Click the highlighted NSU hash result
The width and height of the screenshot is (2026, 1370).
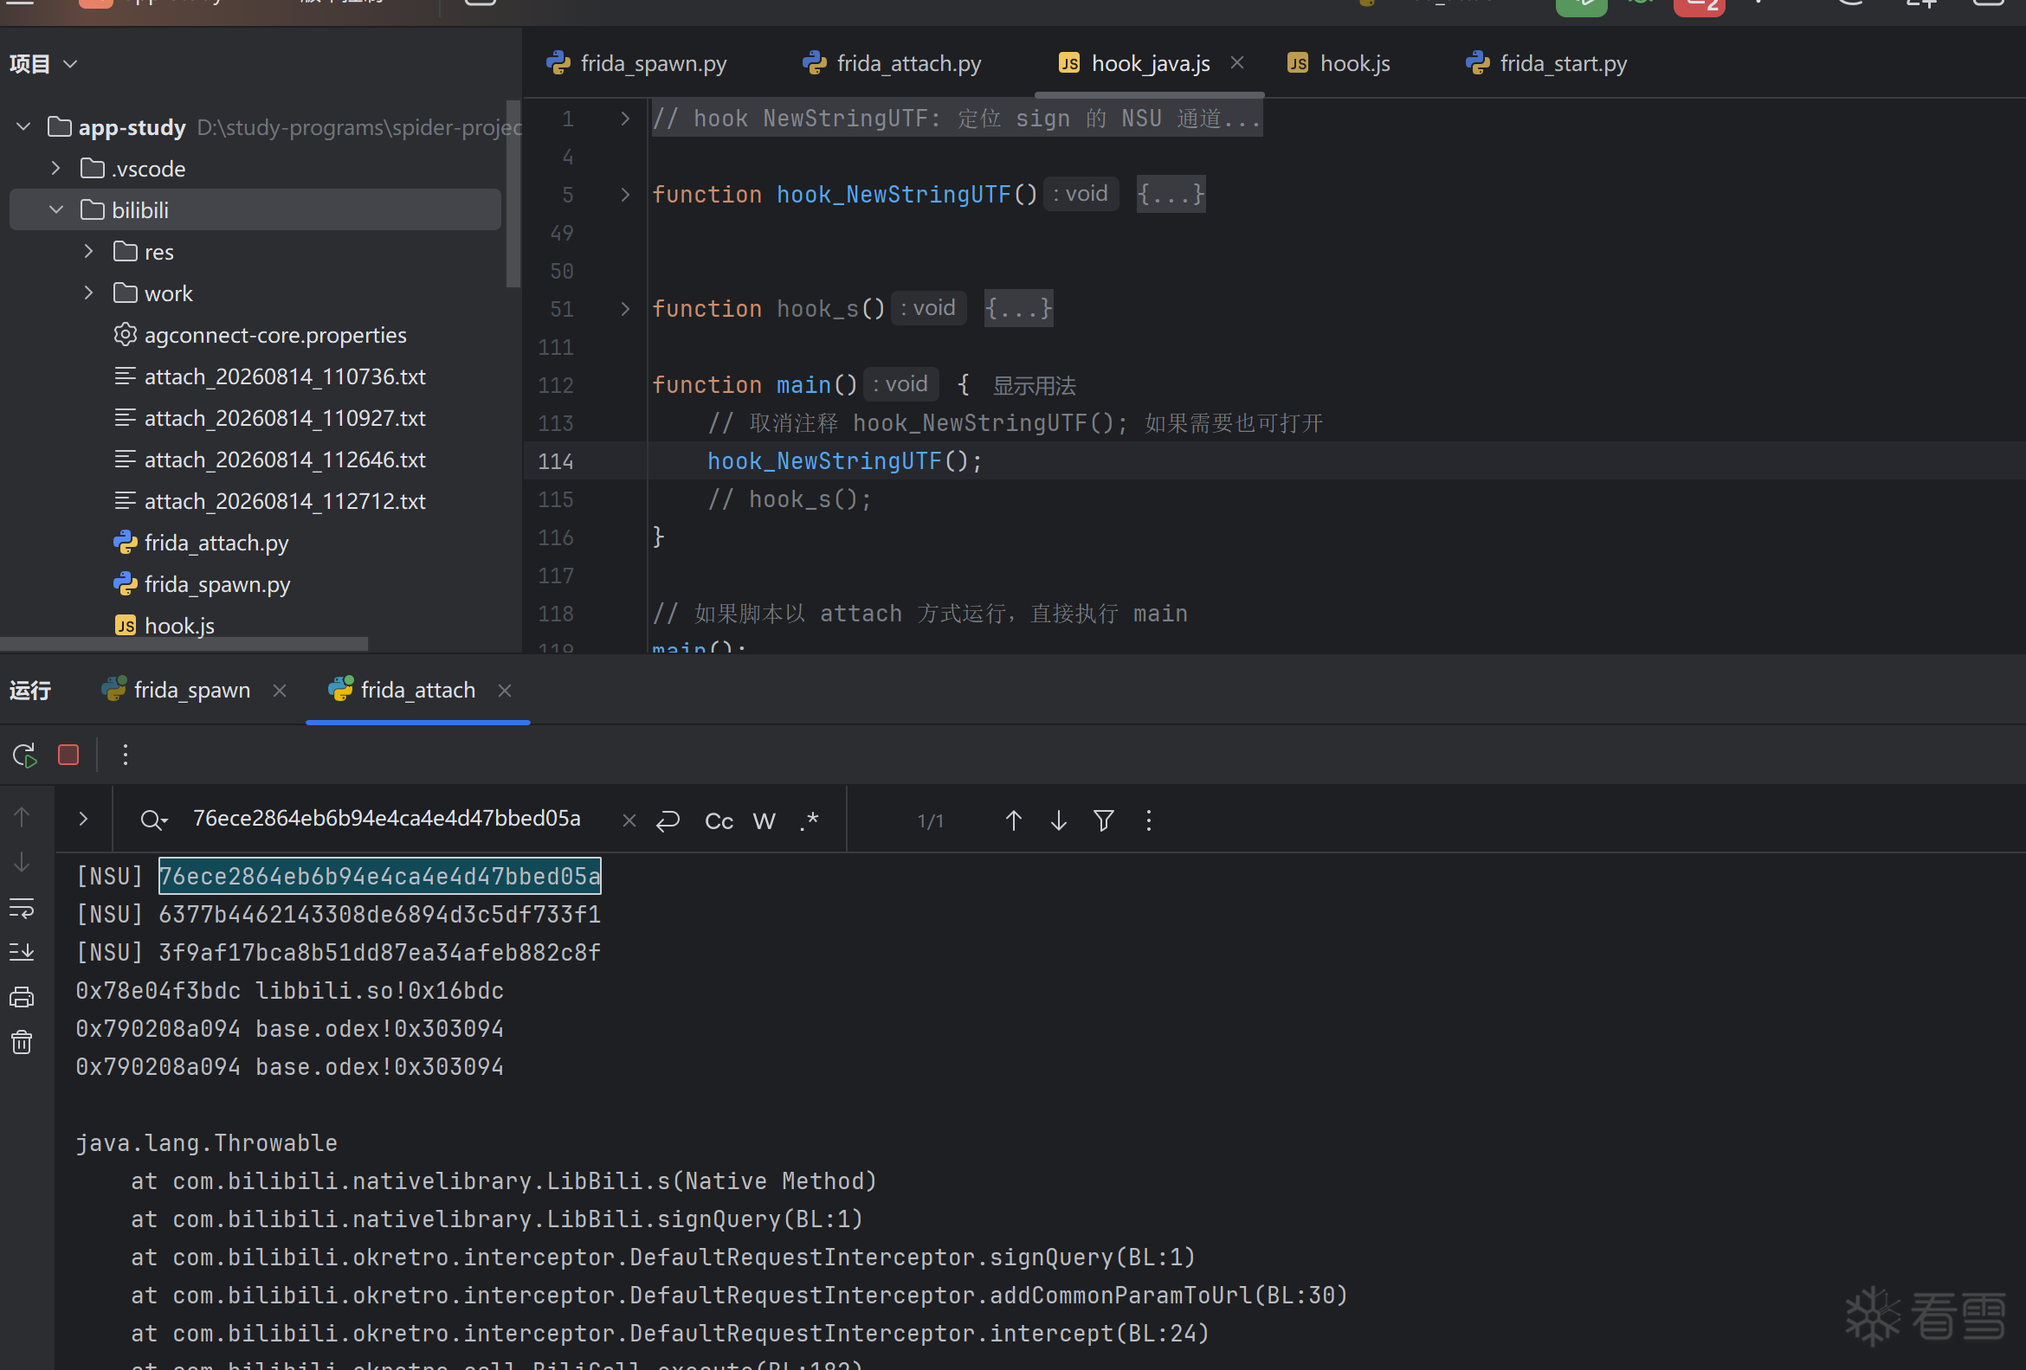point(380,876)
